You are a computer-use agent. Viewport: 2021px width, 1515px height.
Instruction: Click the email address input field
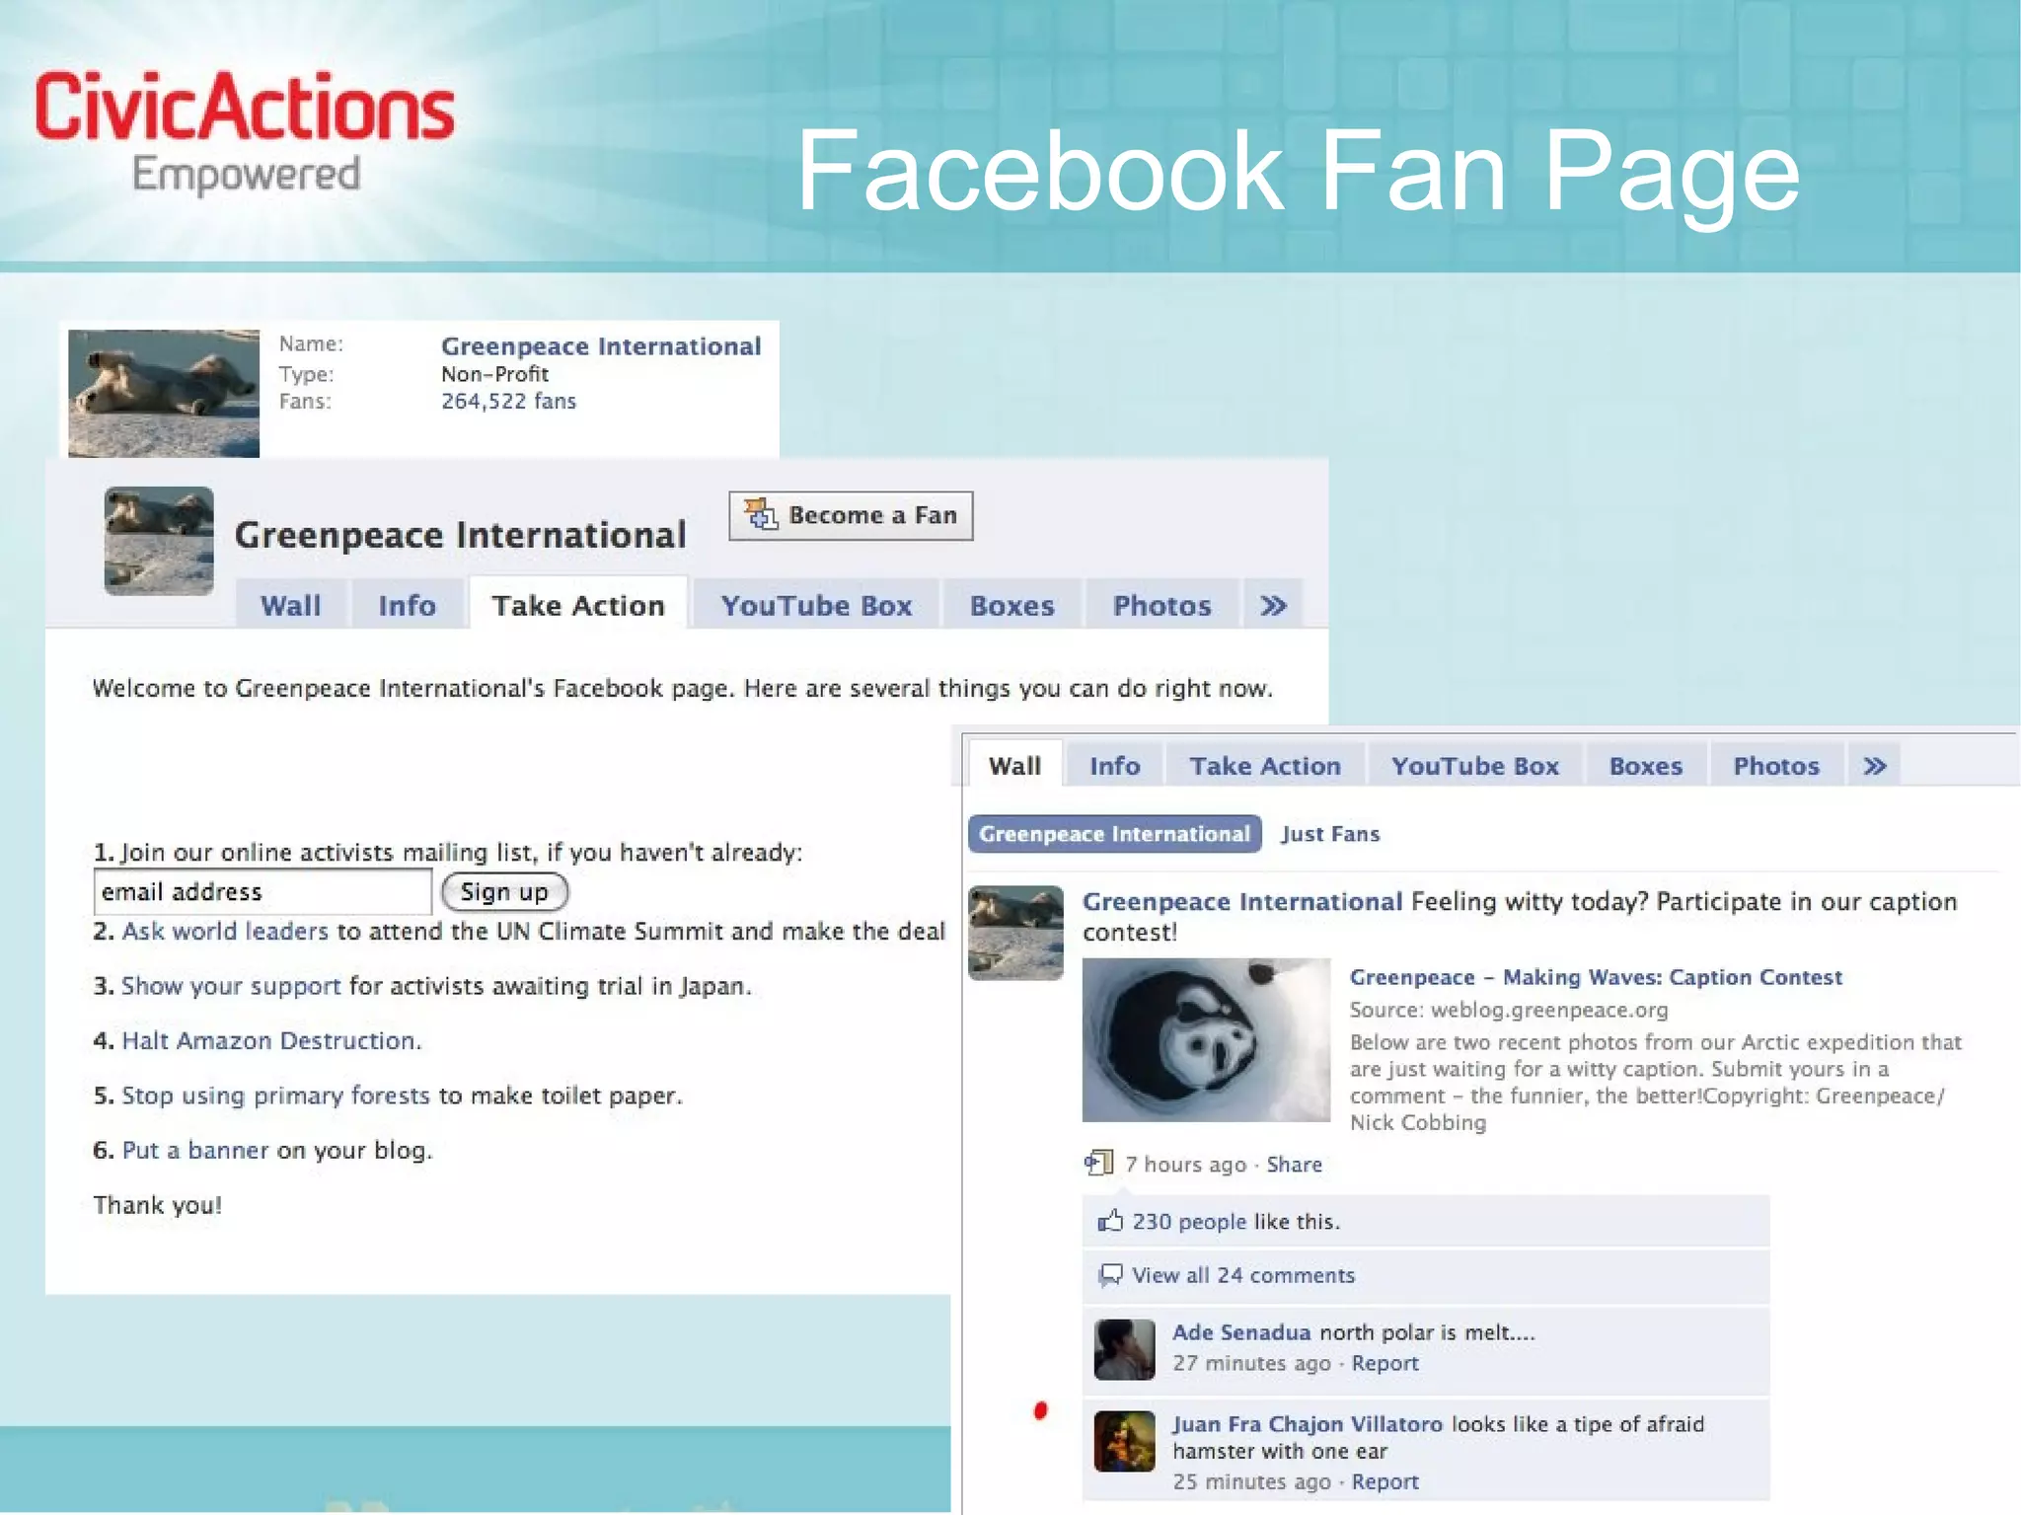click(x=262, y=891)
